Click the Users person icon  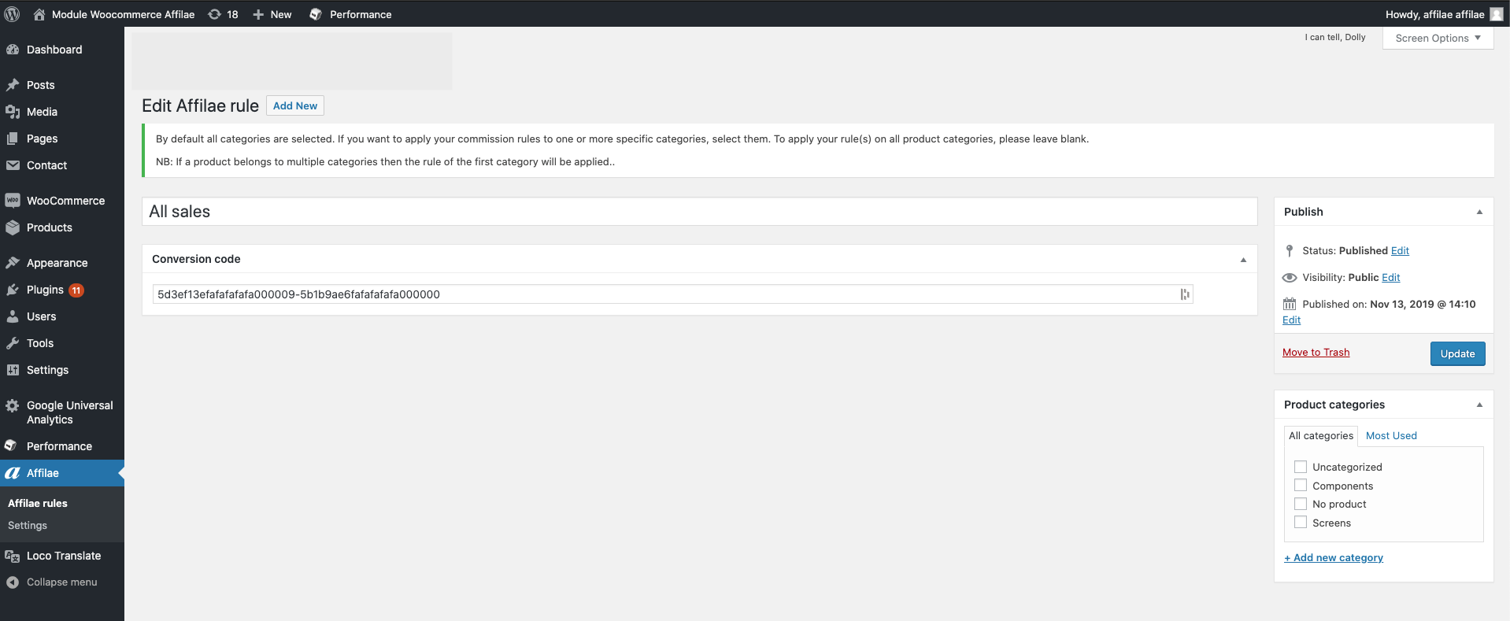coord(13,316)
